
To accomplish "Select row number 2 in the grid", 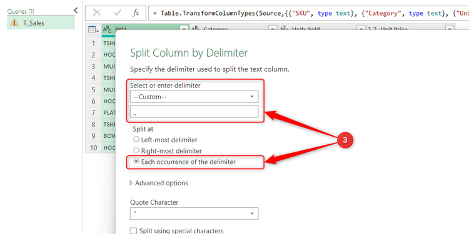I will click(x=93, y=55).
